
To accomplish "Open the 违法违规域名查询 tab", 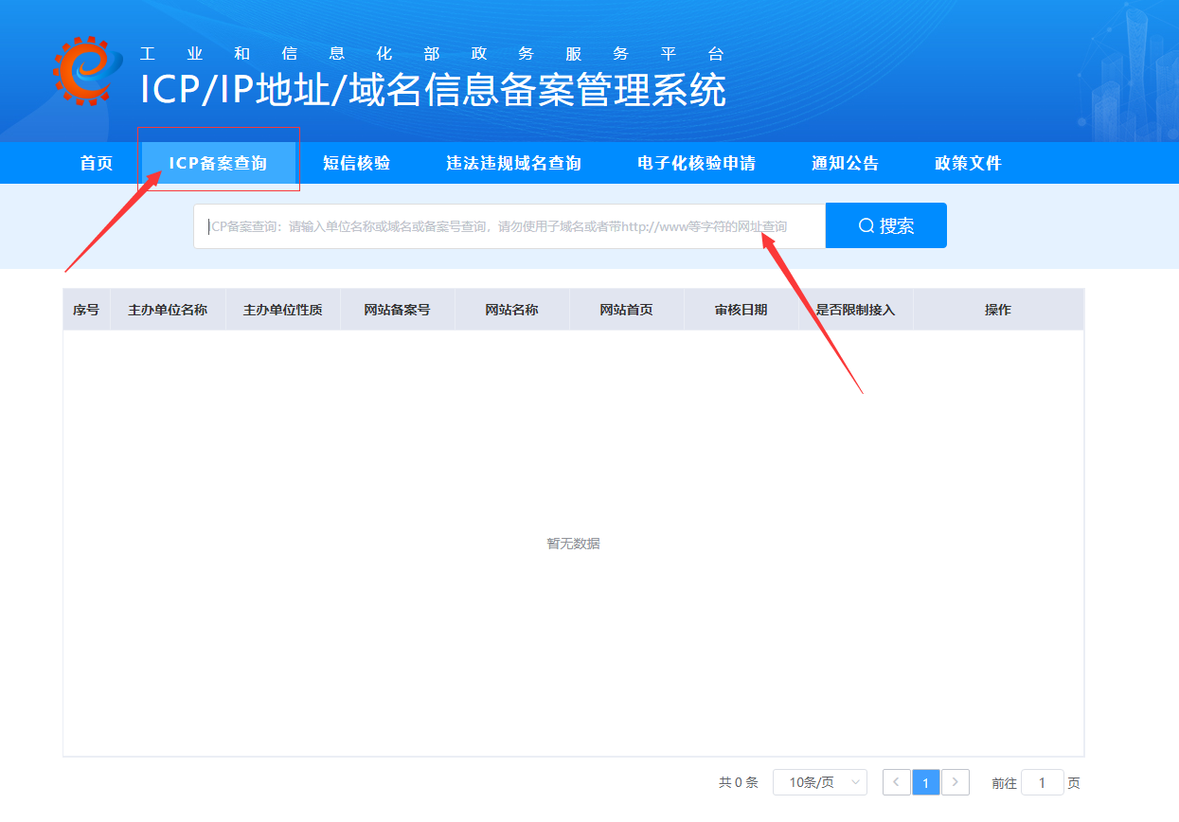I will click(x=513, y=163).
